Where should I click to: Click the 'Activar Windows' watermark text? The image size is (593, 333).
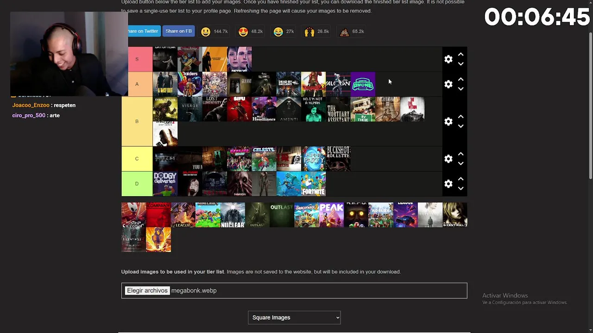point(505,296)
